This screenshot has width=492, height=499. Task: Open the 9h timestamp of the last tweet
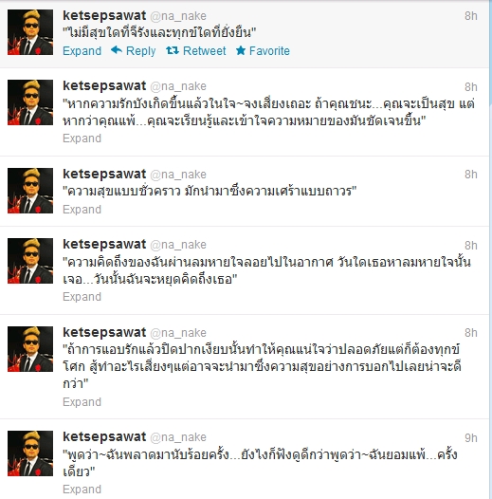pos(471,438)
